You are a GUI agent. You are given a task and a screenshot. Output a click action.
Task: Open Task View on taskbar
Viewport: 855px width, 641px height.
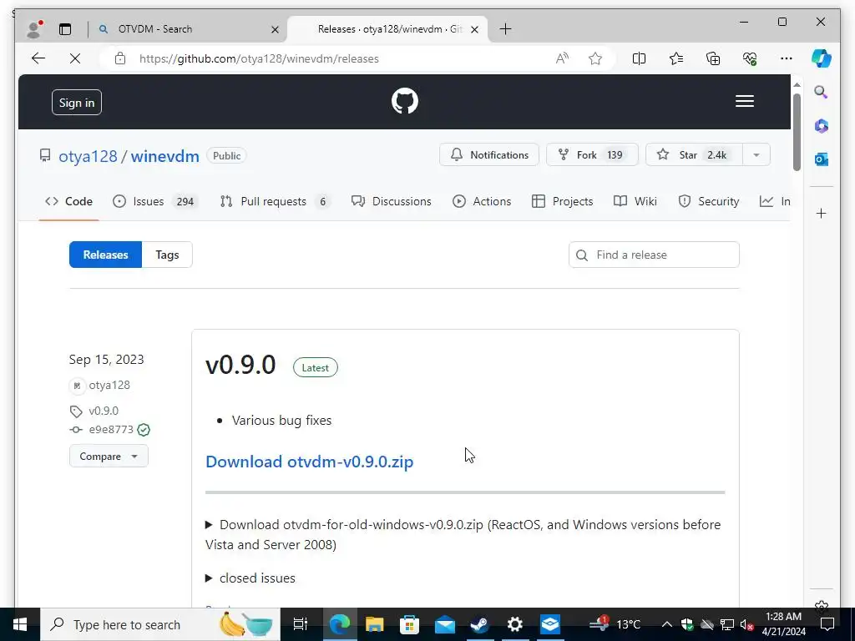[301, 624]
